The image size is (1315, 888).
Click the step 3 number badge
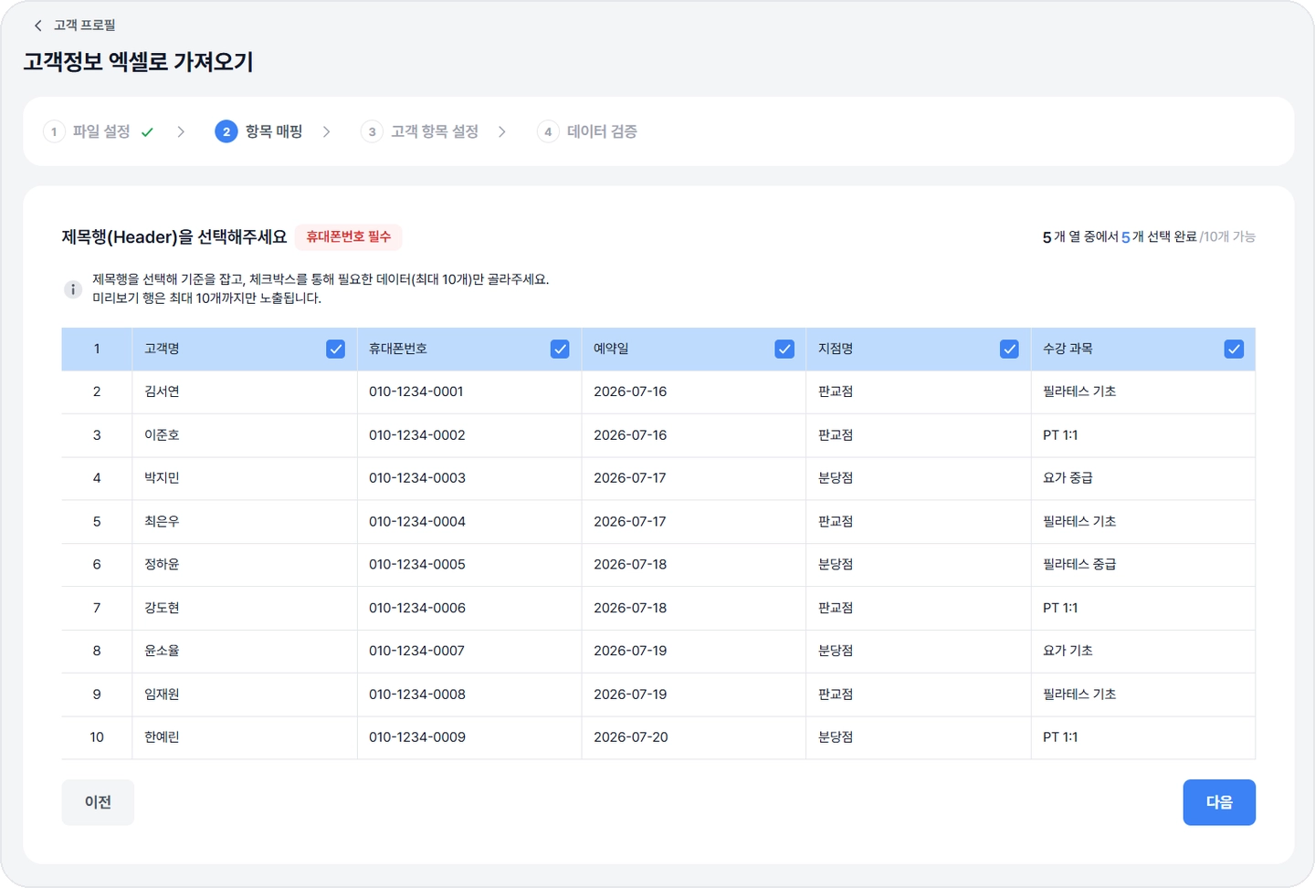tap(372, 131)
